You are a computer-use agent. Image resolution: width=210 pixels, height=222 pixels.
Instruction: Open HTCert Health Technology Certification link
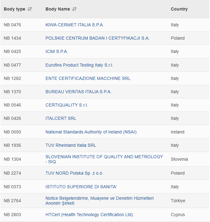[89, 215]
